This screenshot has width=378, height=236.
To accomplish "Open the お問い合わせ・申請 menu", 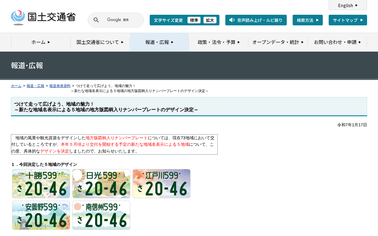I will tap(337, 42).
